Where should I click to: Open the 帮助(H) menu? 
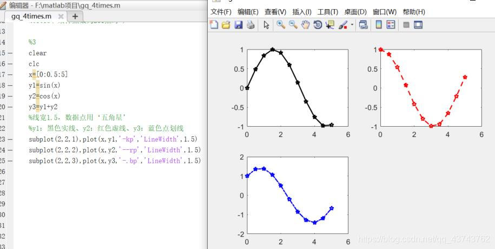(414, 12)
